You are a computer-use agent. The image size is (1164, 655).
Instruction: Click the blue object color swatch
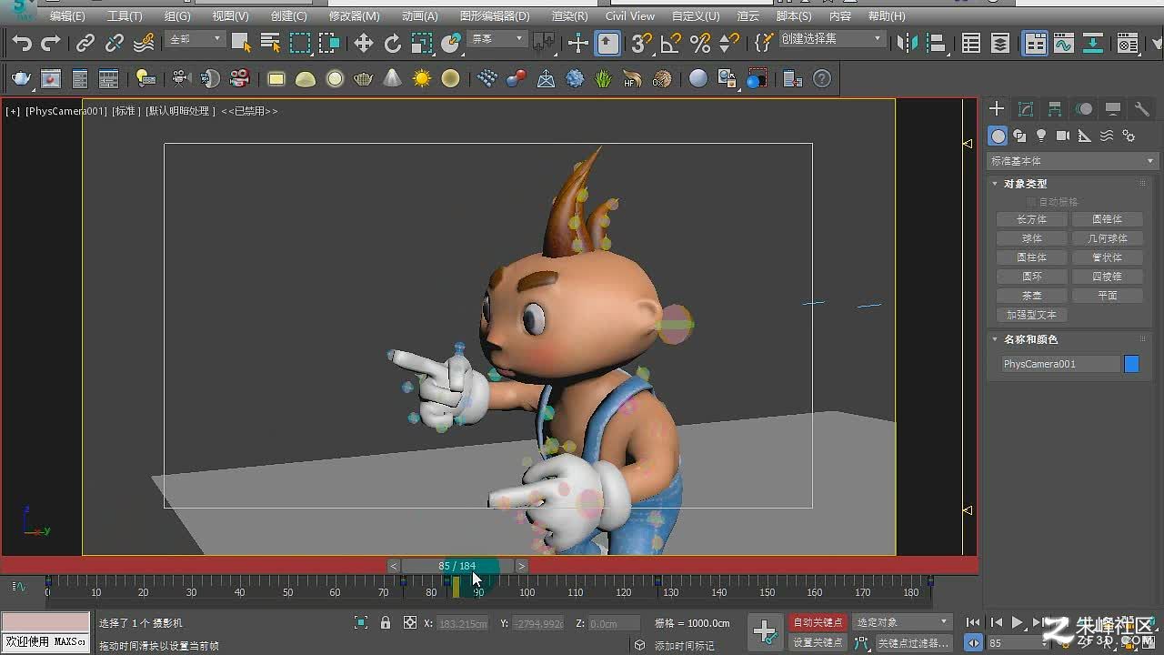click(x=1131, y=364)
